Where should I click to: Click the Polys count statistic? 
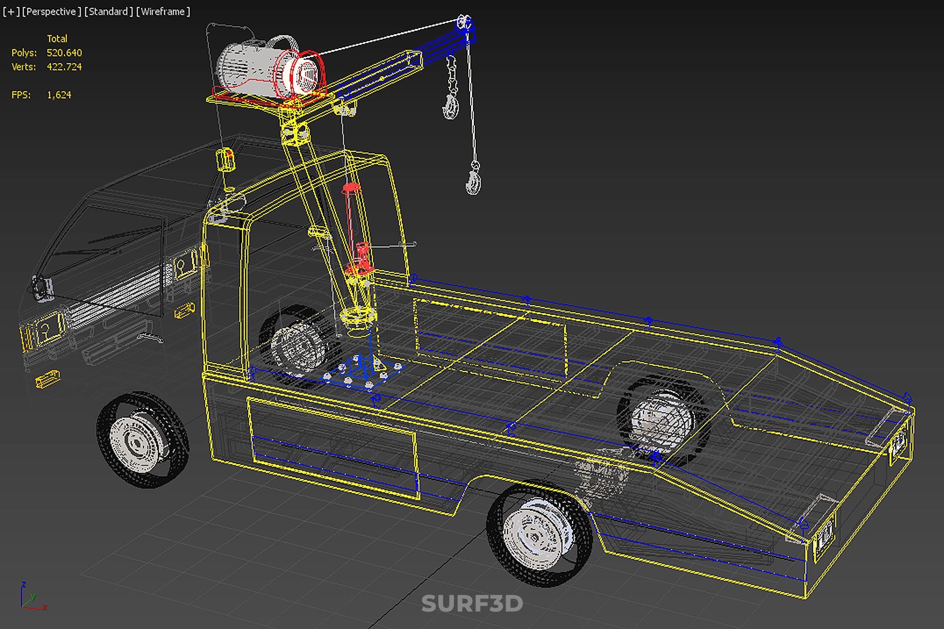(x=64, y=53)
